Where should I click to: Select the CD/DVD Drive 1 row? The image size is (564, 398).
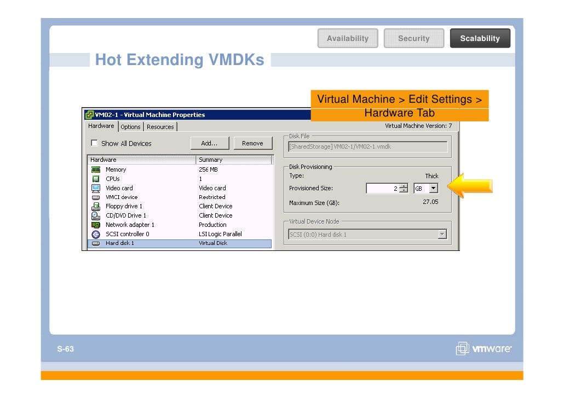(x=180, y=215)
